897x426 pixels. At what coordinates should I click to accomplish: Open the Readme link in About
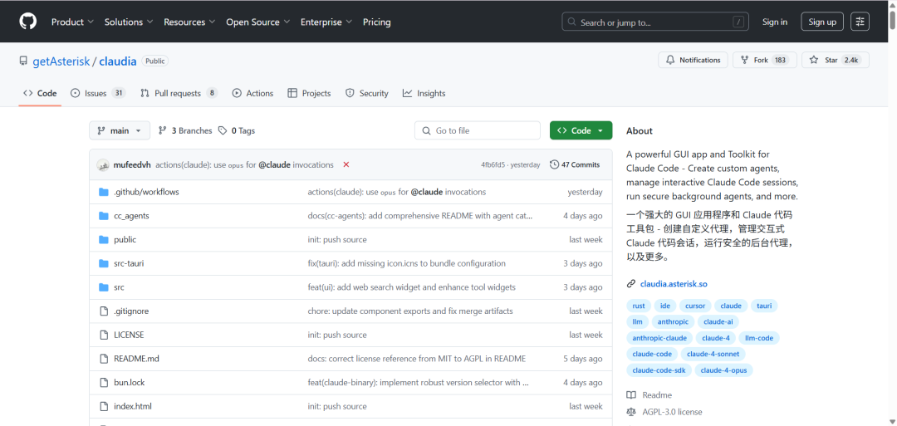point(649,395)
